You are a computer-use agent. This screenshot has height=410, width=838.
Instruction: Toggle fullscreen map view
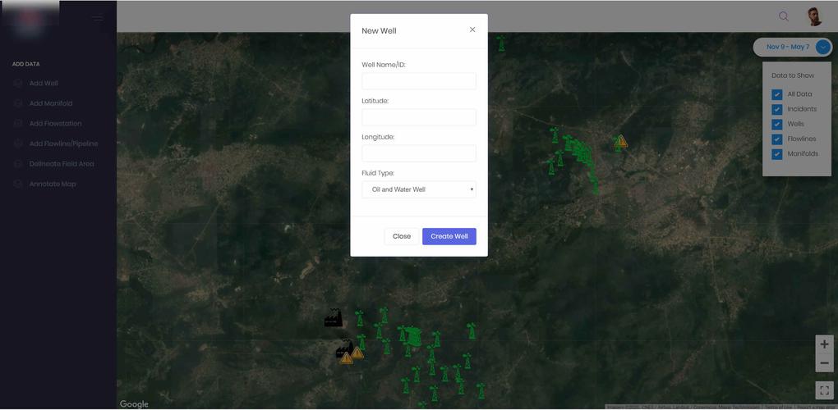coord(824,390)
